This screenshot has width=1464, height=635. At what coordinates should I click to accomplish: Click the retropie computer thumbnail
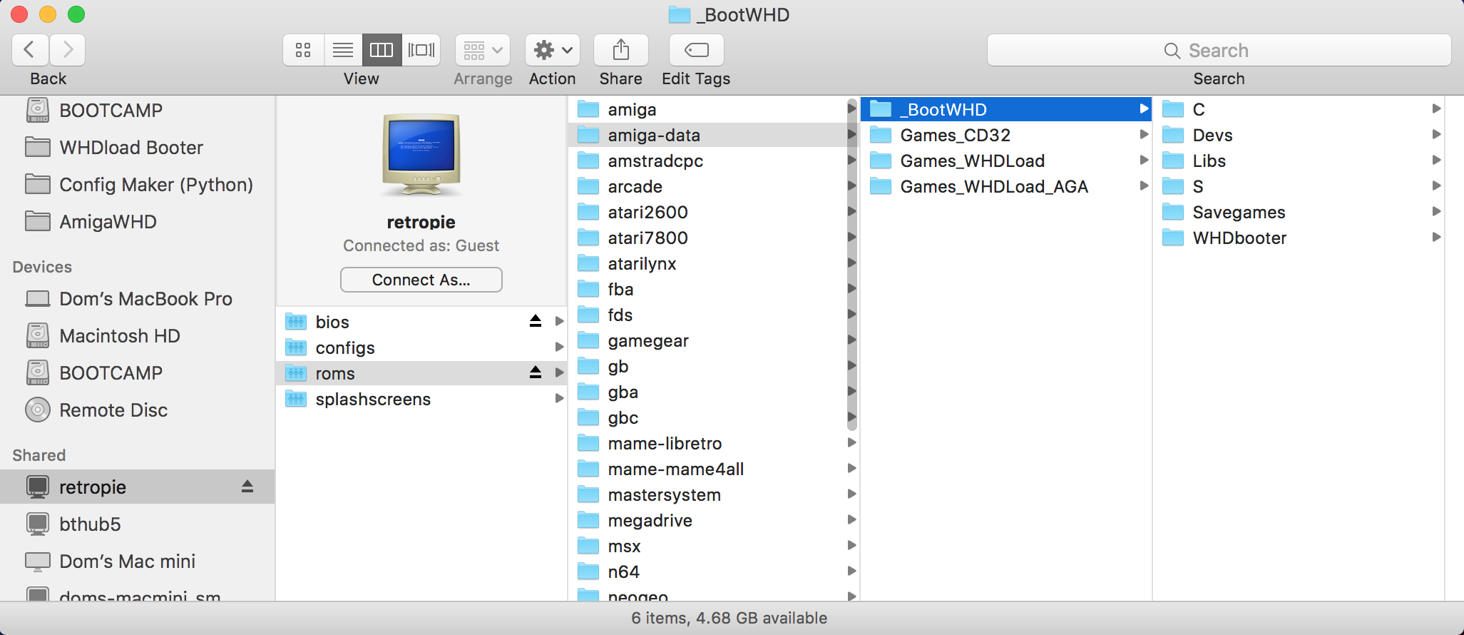421,155
